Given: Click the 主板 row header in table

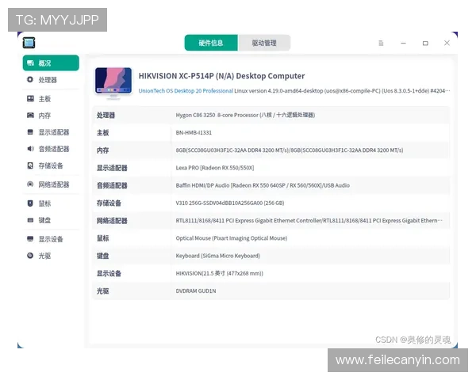Looking at the screenshot, I should point(102,133).
